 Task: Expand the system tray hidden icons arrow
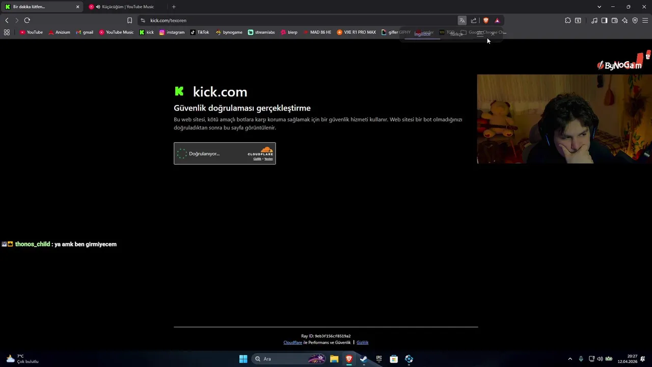(x=570, y=359)
